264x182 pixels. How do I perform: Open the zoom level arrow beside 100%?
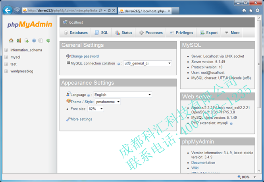[254, 177]
